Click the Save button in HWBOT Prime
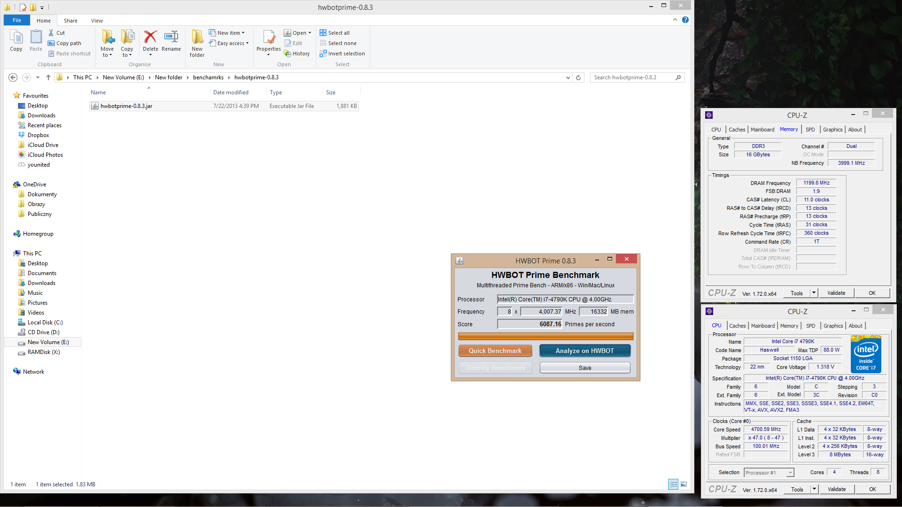 coord(585,368)
